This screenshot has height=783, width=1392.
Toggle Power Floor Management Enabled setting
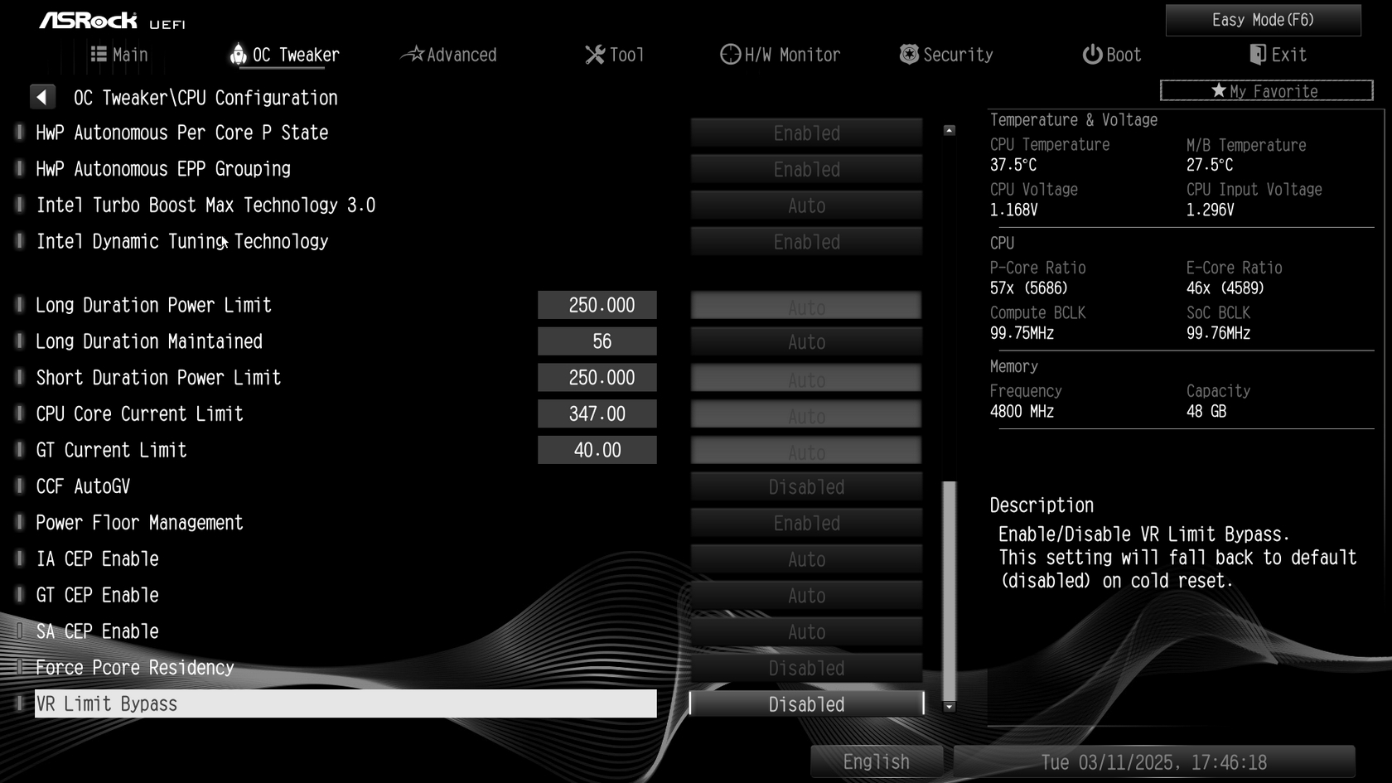806,524
